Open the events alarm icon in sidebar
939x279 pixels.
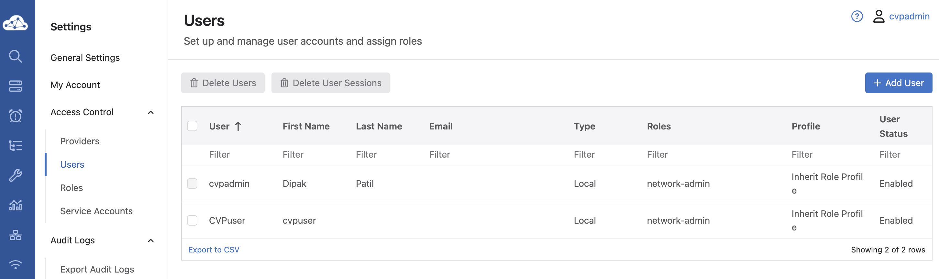[x=15, y=116]
